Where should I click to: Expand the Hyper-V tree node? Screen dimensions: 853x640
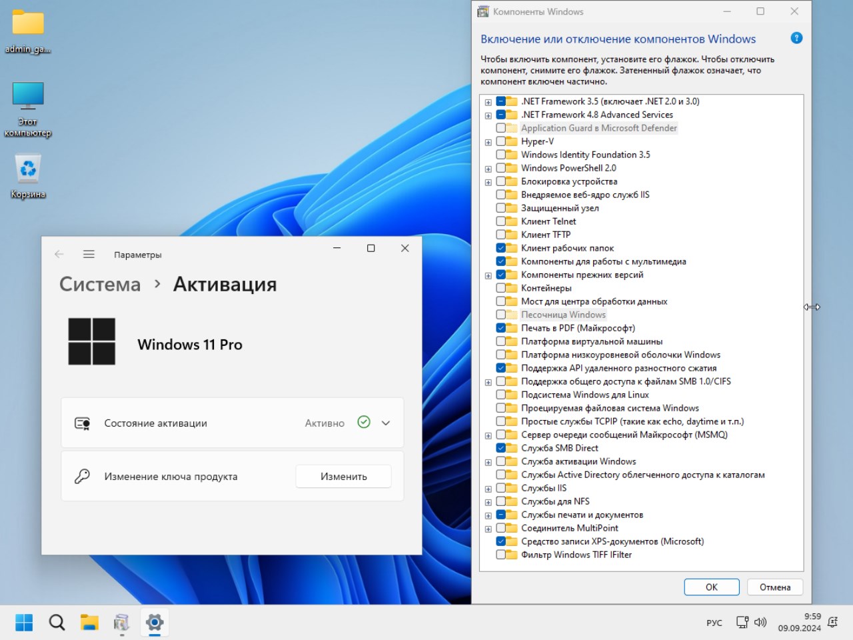488,142
